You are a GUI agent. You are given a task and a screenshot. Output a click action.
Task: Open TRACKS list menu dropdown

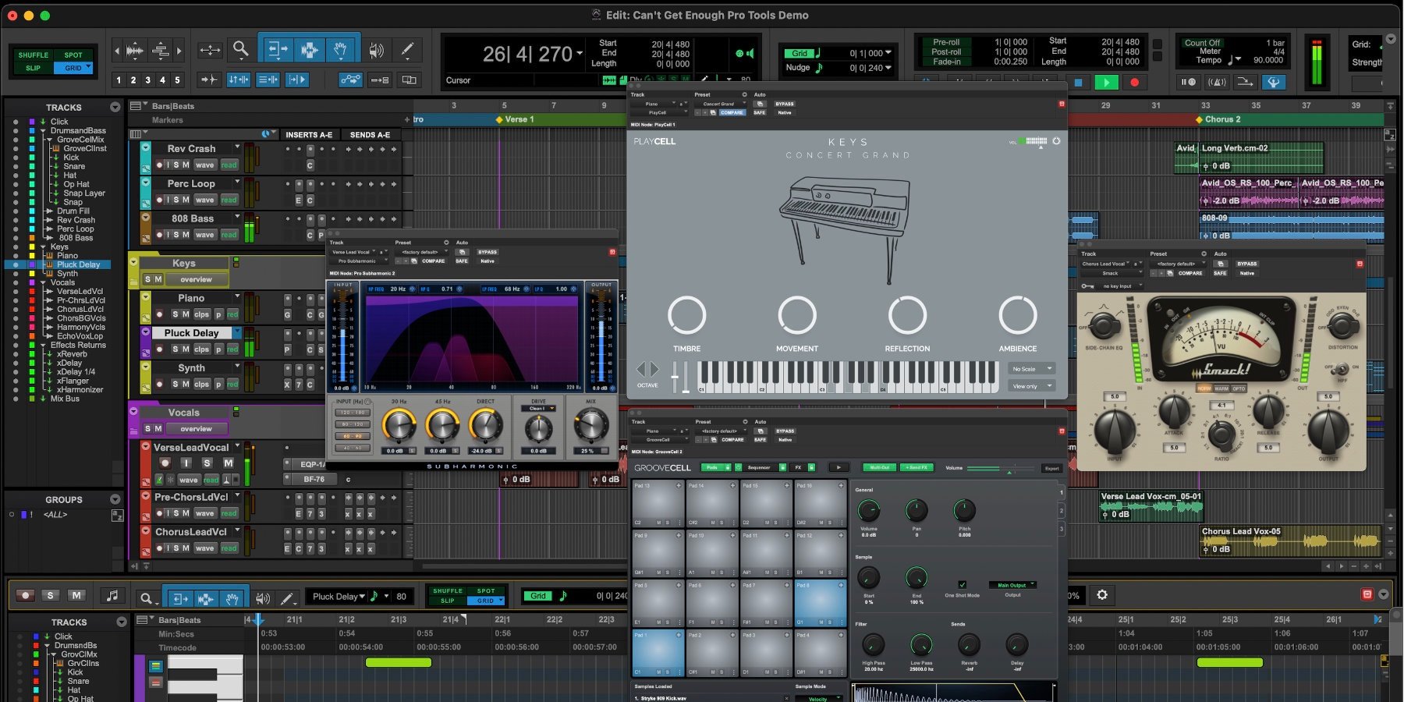tap(115, 108)
